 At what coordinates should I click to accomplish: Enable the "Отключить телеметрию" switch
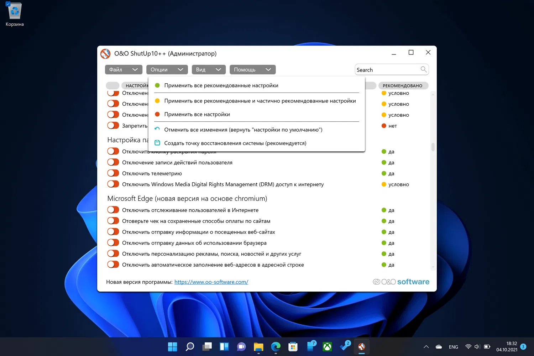(x=113, y=173)
